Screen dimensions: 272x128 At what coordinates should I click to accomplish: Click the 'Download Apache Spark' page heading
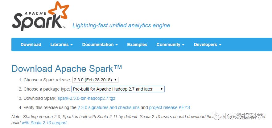67,68
